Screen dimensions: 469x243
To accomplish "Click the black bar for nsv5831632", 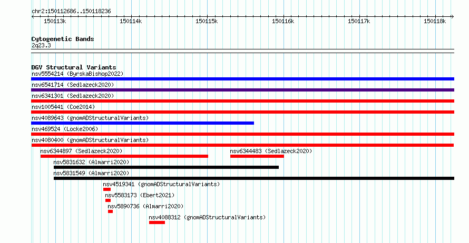I will click(x=167, y=167).
